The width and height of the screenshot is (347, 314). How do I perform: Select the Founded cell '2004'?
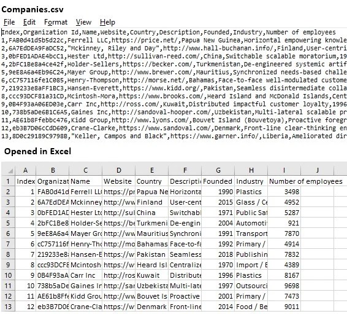(x=218, y=223)
